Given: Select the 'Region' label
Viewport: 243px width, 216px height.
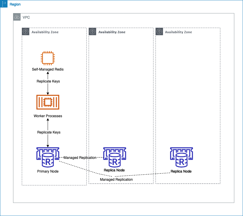Looking at the screenshot, I should pyautogui.click(x=15, y=4).
